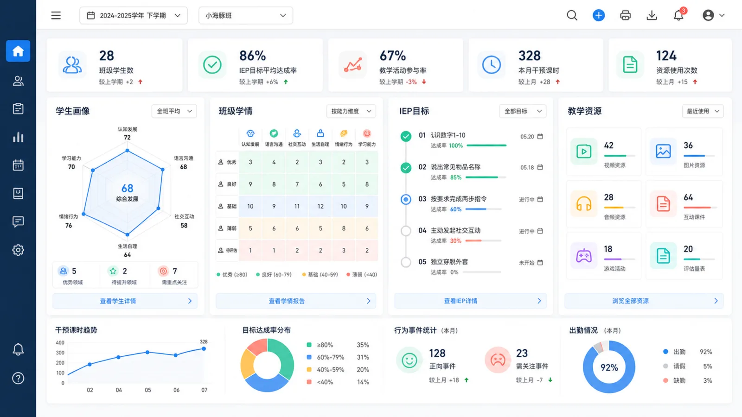Image resolution: width=742 pixels, height=417 pixels.
Task: Click the 互动课件 document icon
Action: coord(663,203)
